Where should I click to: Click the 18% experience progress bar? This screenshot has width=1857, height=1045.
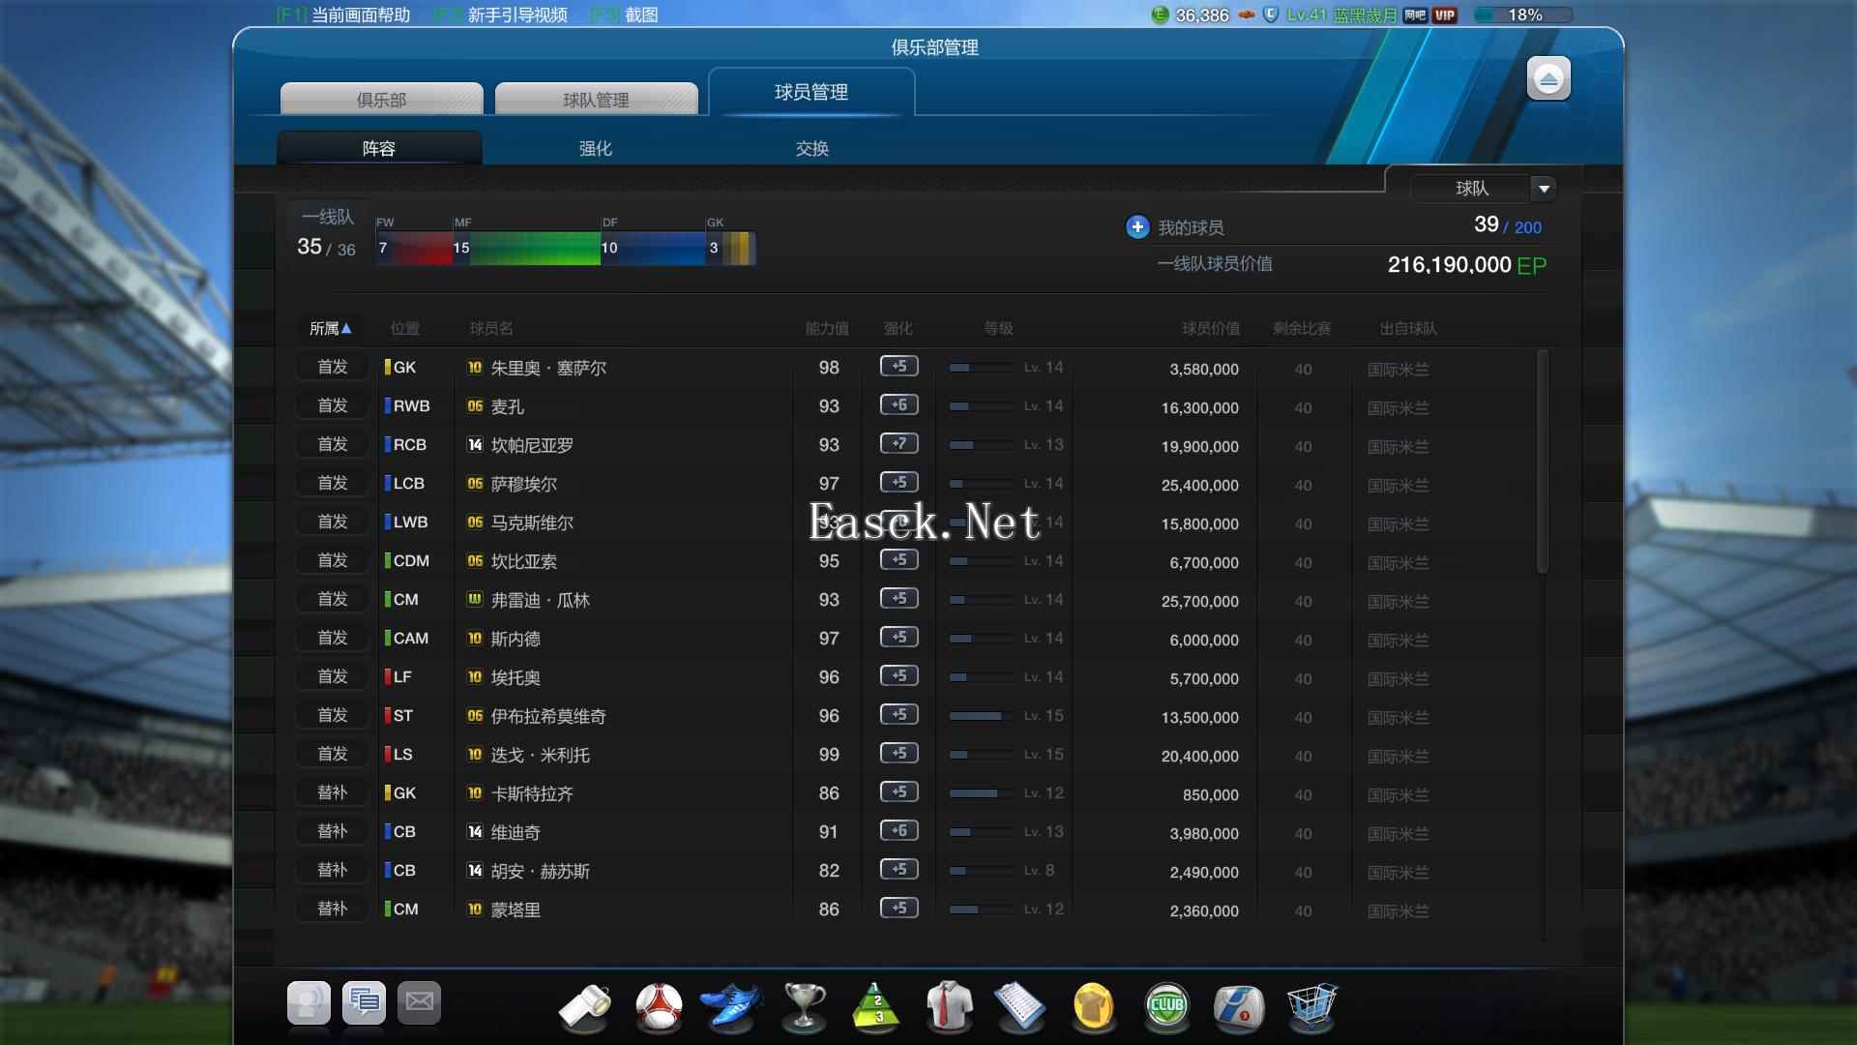[1523, 15]
